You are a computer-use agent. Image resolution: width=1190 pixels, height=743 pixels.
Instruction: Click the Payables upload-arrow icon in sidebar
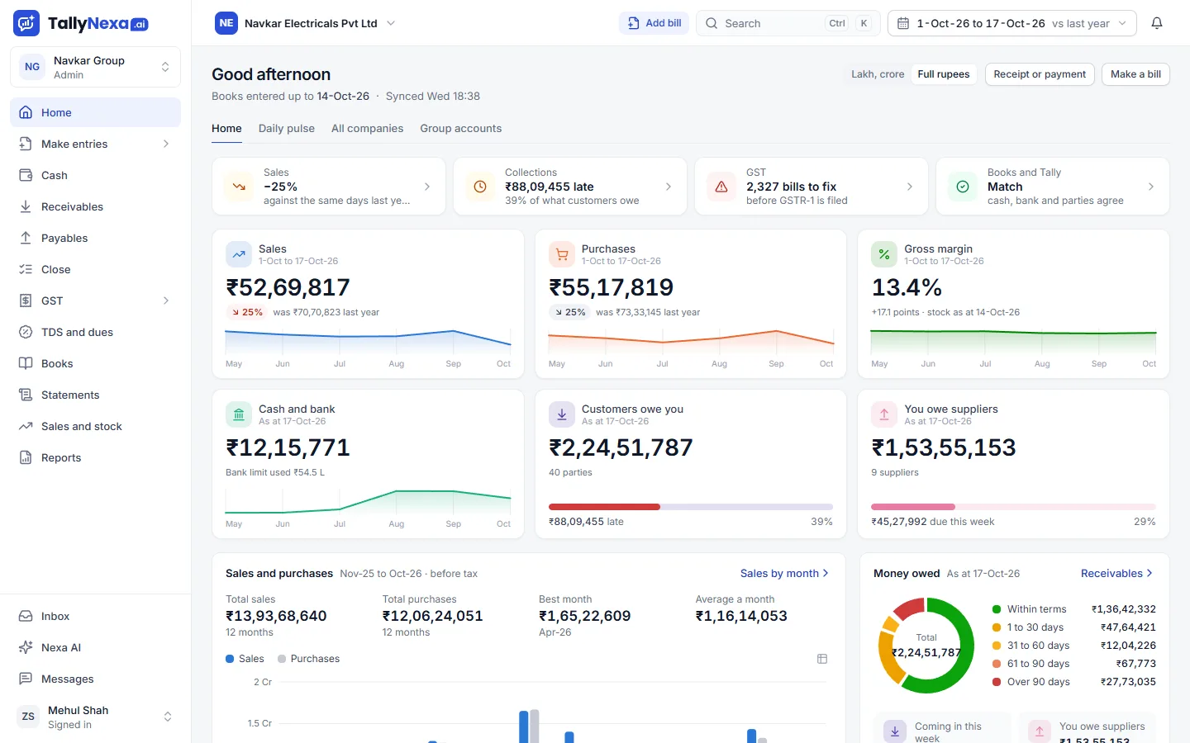click(x=26, y=238)
